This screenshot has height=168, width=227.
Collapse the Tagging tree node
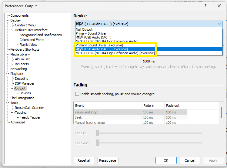(12, 113)
